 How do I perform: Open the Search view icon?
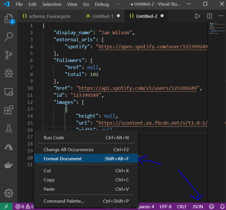click(x=9, y=37)
